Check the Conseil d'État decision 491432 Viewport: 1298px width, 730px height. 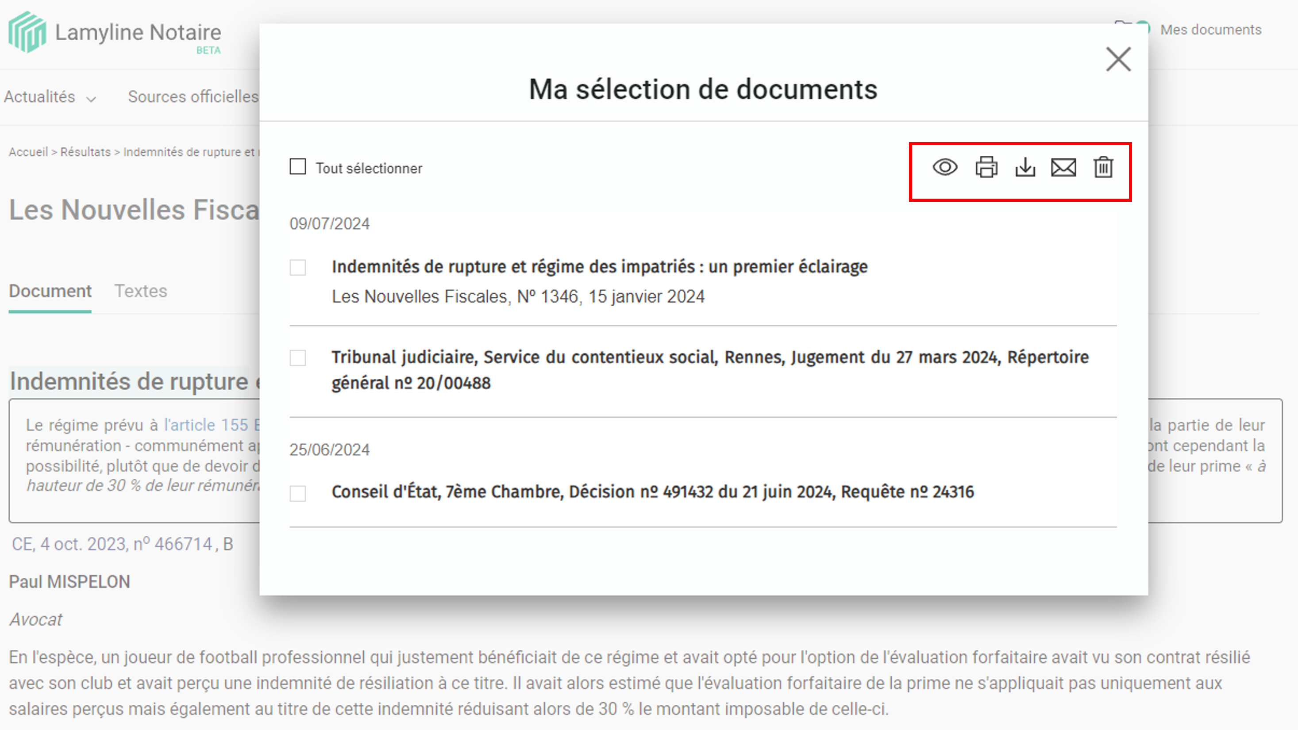[298, 493]
